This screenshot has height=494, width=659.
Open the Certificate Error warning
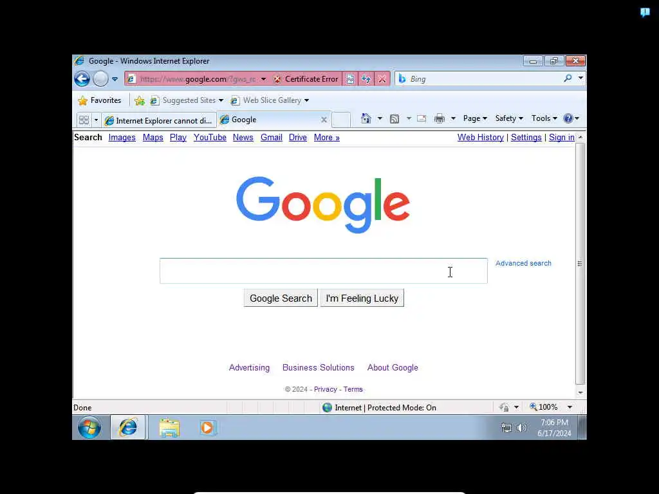click(306, 79)
